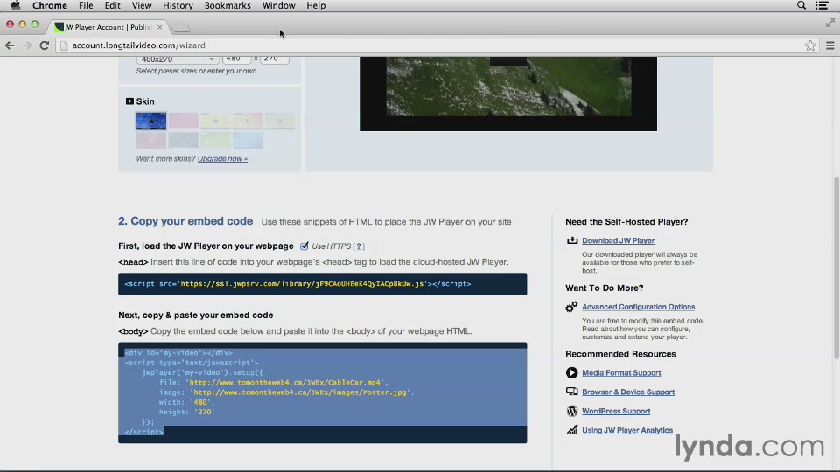Click the address bar URL

pyautogui.click(x=139, y=45)
